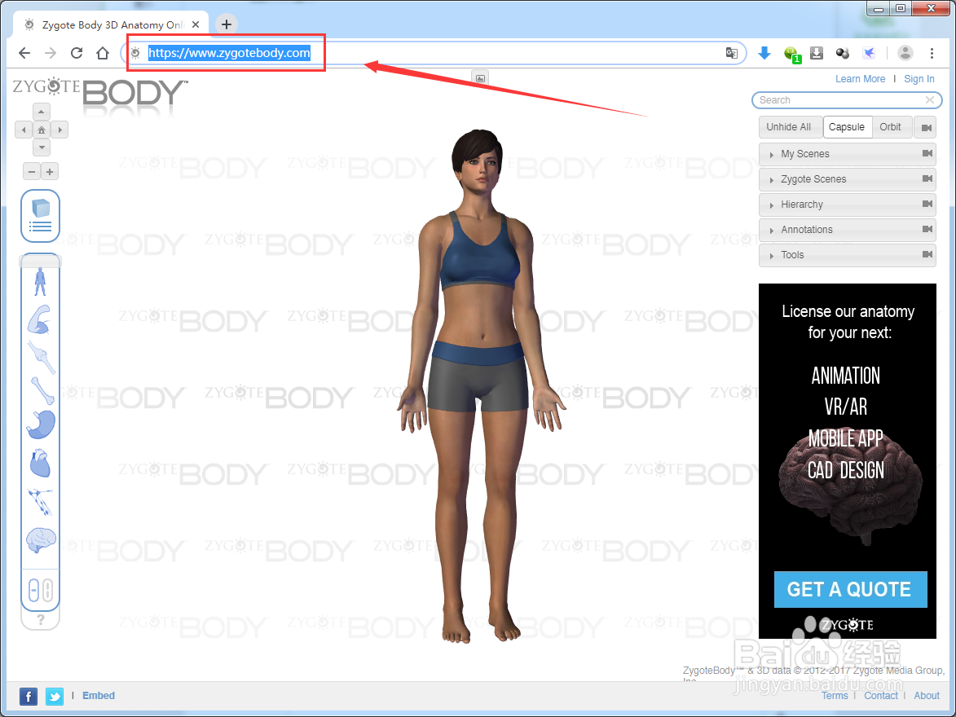The height and width of the screenshot is (717, 956).
Task: Select the muscular system arm icon
Action: 40,319
